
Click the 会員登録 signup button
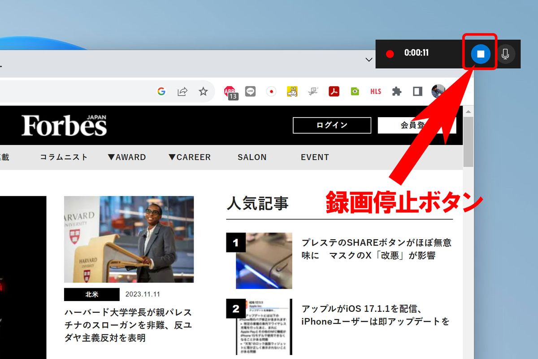pyautogui.click(x=417, y=125)
